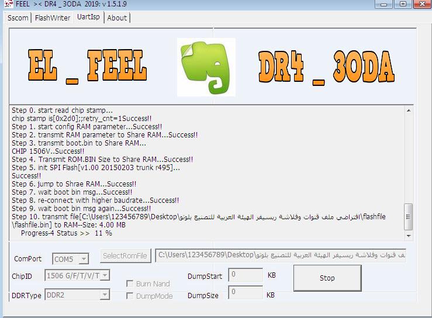The width and height of the screenshot is (432, 318).
Task: Enable the Burn Nand checkbox
Action: click(x=130, y=284)
